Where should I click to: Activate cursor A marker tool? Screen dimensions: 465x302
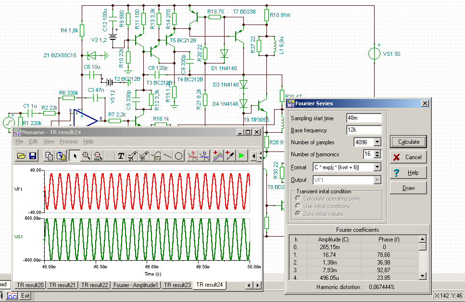click(192, 156)
